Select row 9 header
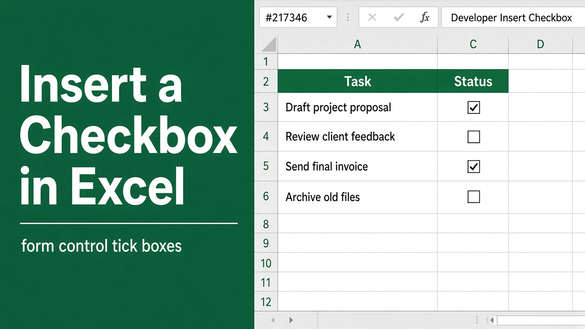Image resolution: width=585 pixels, height=329 pixels. (x=266, y=243)
